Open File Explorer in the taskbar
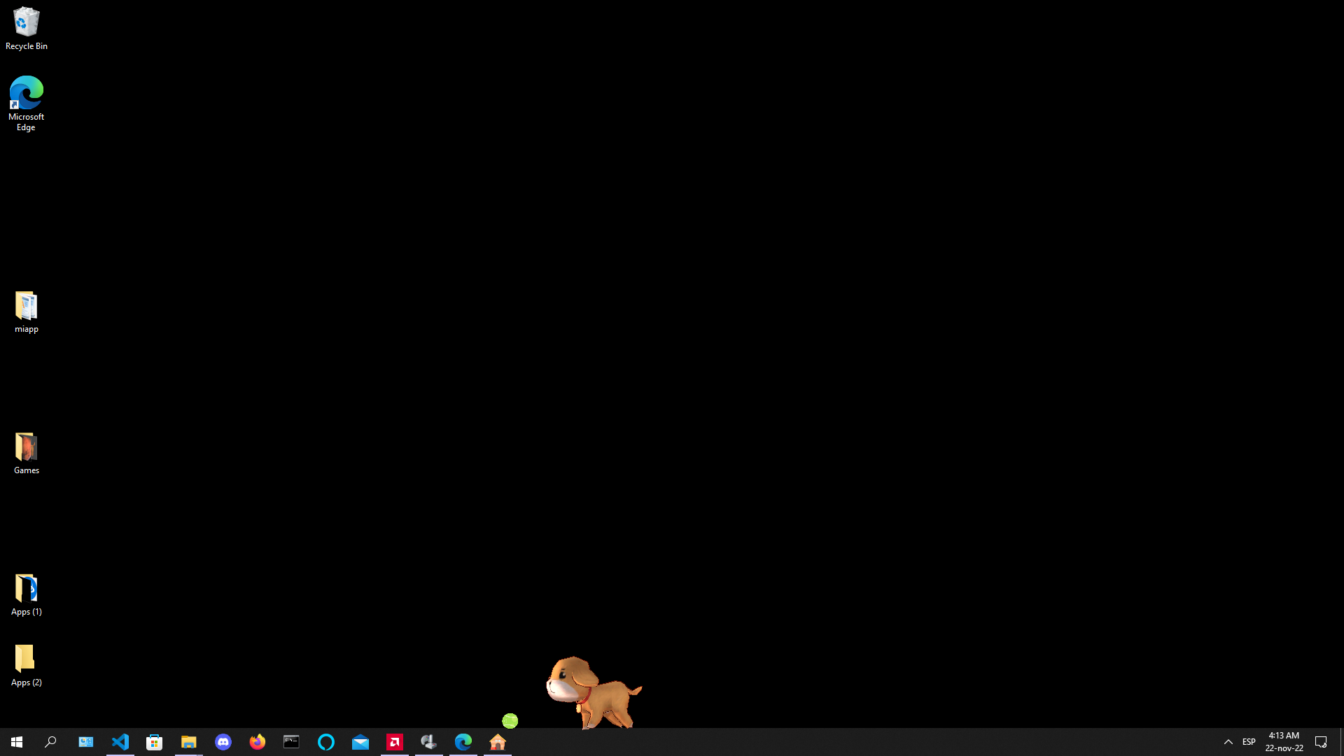Screen dimensions: 1344x756 point(189,742)
